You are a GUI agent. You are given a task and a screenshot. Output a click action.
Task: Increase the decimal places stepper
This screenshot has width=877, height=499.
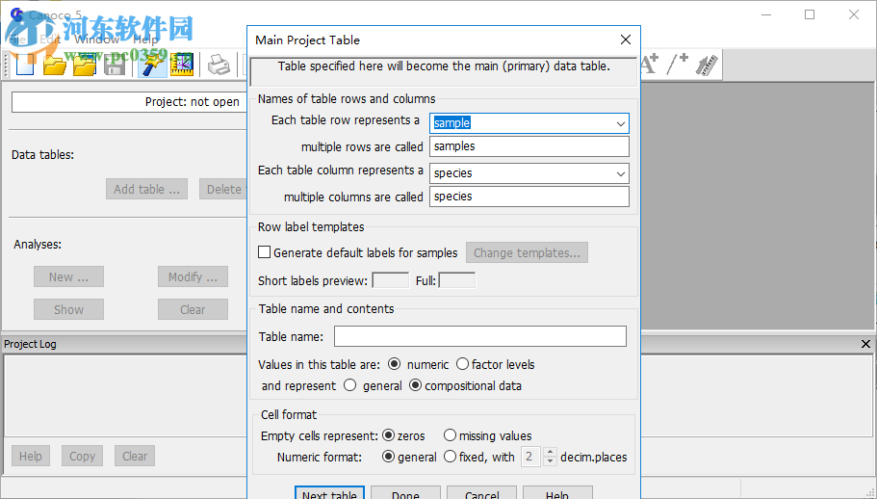tap(551, 452)
